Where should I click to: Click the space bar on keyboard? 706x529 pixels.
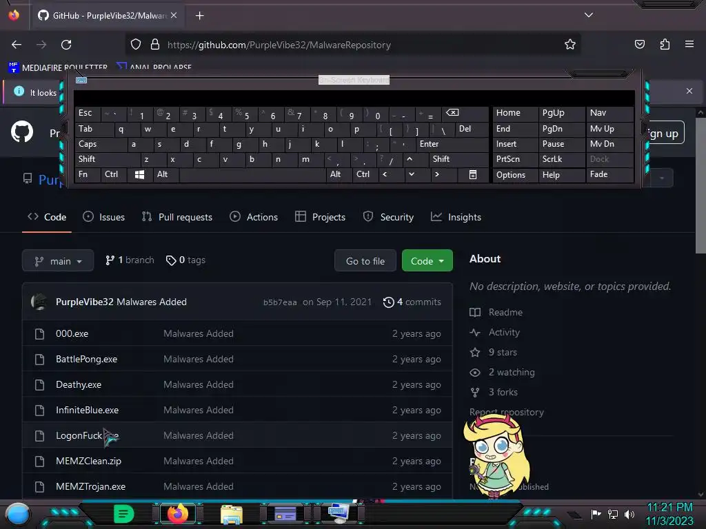[x=252, y=174]
